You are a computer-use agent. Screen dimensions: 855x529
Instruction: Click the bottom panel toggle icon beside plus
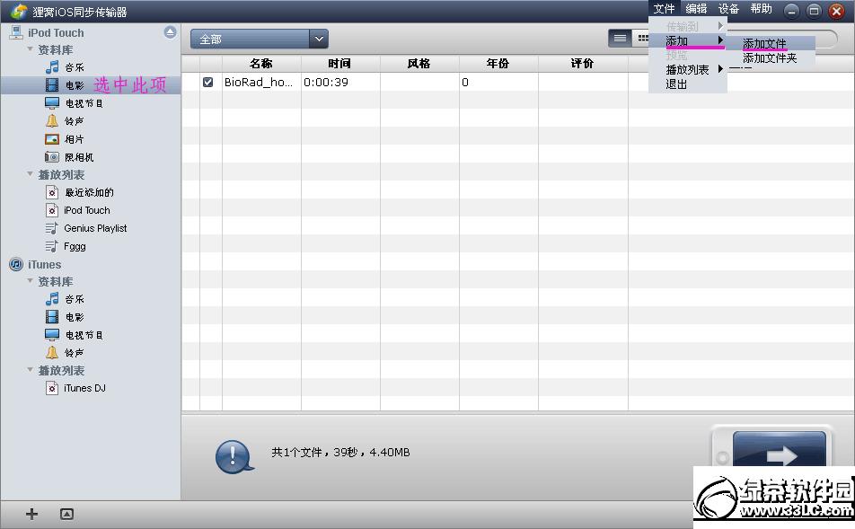pos(66,514)
